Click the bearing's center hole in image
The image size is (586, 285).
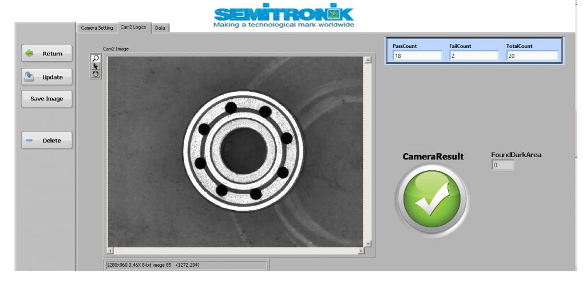coord(244,151)
